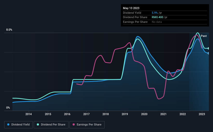The height and width of the screenshot is (132, 213).
Task: Toggle the Earnings Per Share legend button
Action: tap(87, 125)
